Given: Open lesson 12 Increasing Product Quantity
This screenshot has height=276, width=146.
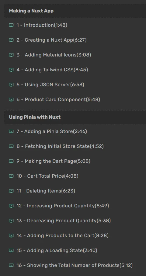Looking at the screenshot, I should tap(63, 206).
